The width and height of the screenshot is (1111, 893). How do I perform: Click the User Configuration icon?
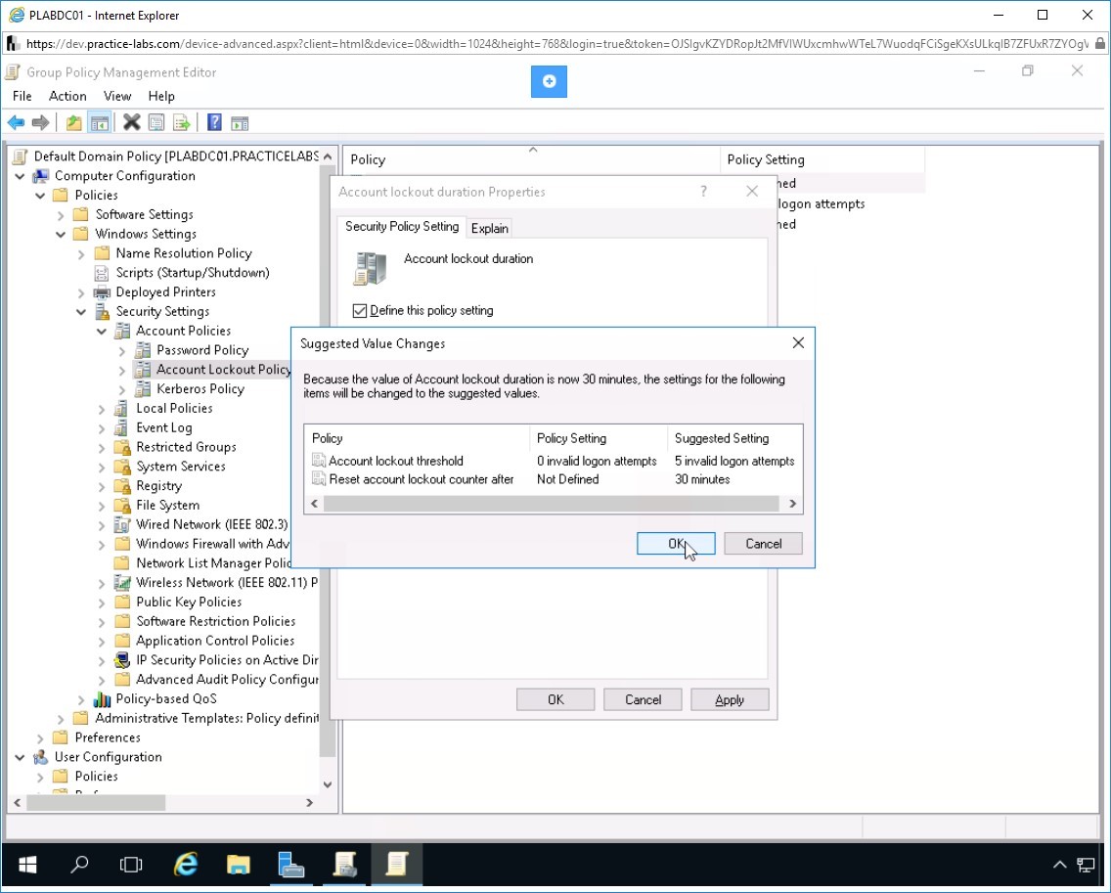pyautogui.click(x=42, y=757)
